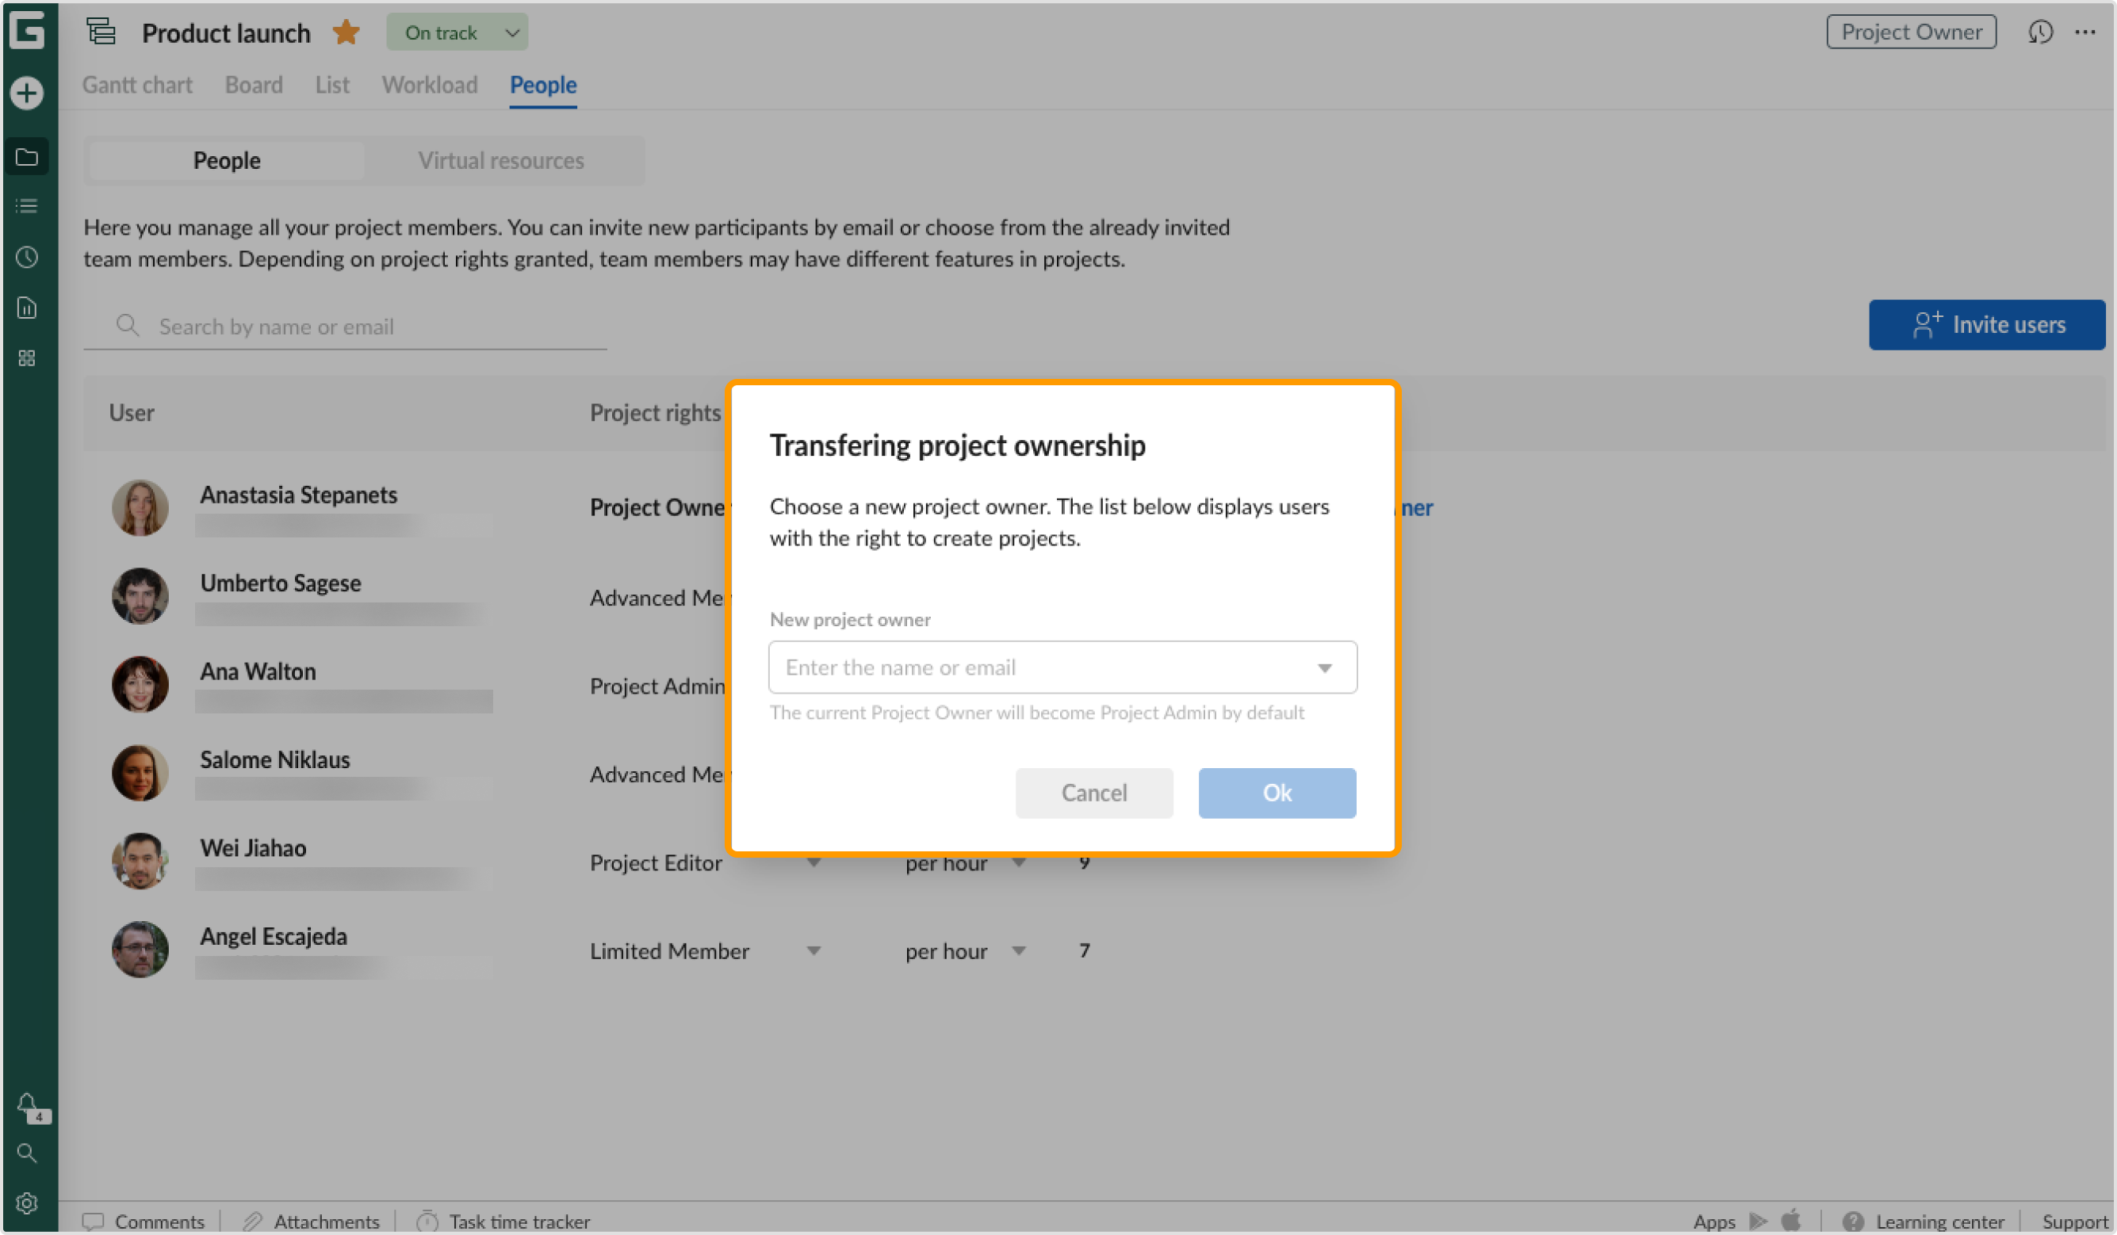2117x1235 pixels.
Task: Open more options with the ellipsis icon
Action: (x=2087, y=32)
